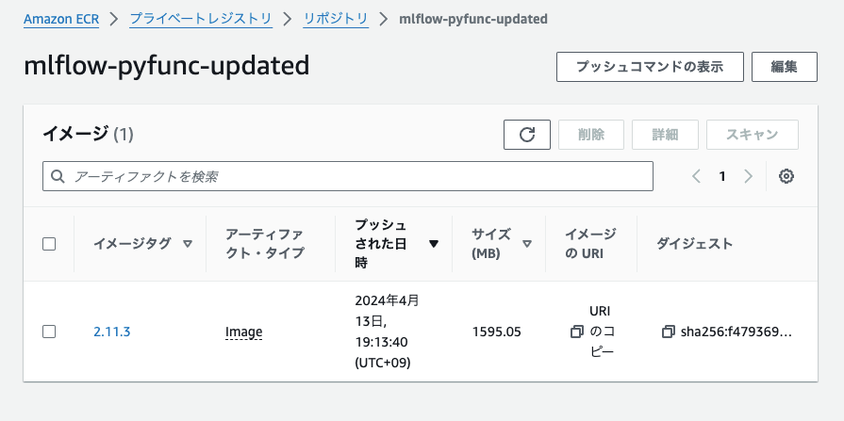Focus the アーティファクトを検索 search field
844x421 pixels.
tap(348, 176)
